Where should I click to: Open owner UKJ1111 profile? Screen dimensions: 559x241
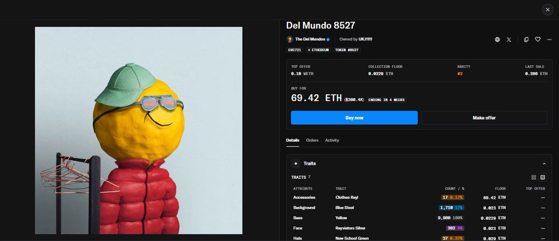[x=365, y=40]
